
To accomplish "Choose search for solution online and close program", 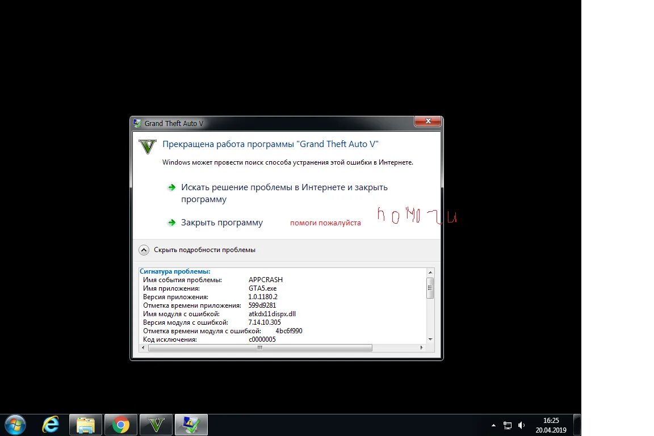I will point(284,193).
